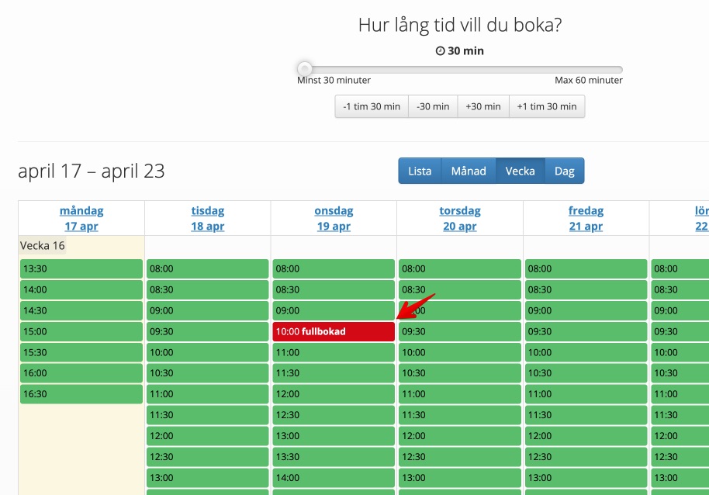709x495 pixels.
Task: Click the +30 min duration button
Action: pyautogui.click(x=482, y=106)
